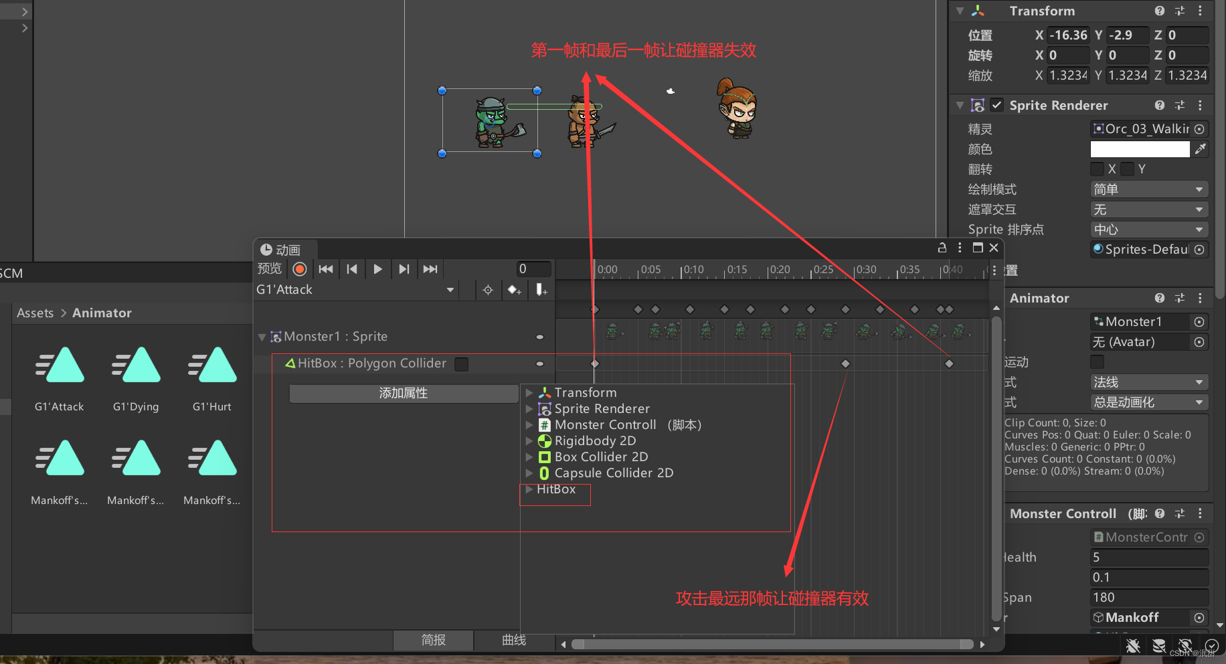
Task: Switch to the 简报 dopesheet tab
Action: (434, 640)
